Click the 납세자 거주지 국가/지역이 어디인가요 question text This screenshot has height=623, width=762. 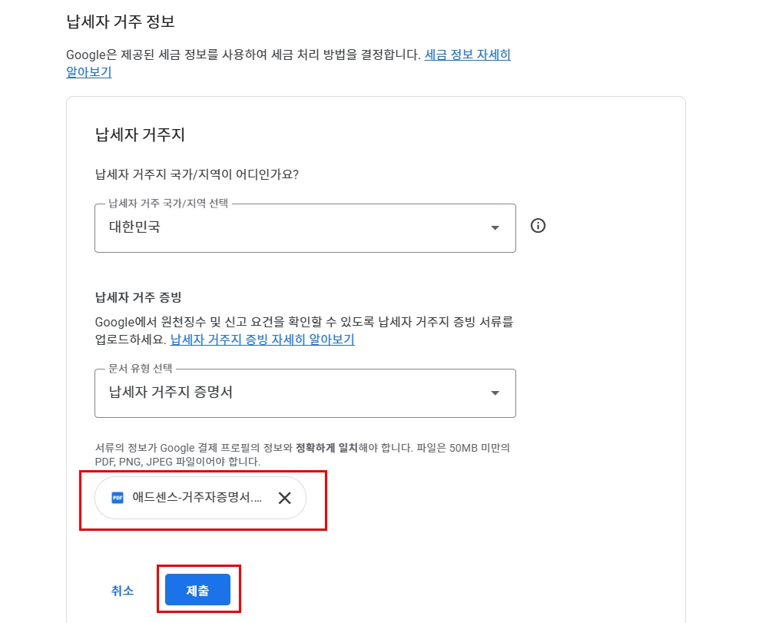click(196, 174)
